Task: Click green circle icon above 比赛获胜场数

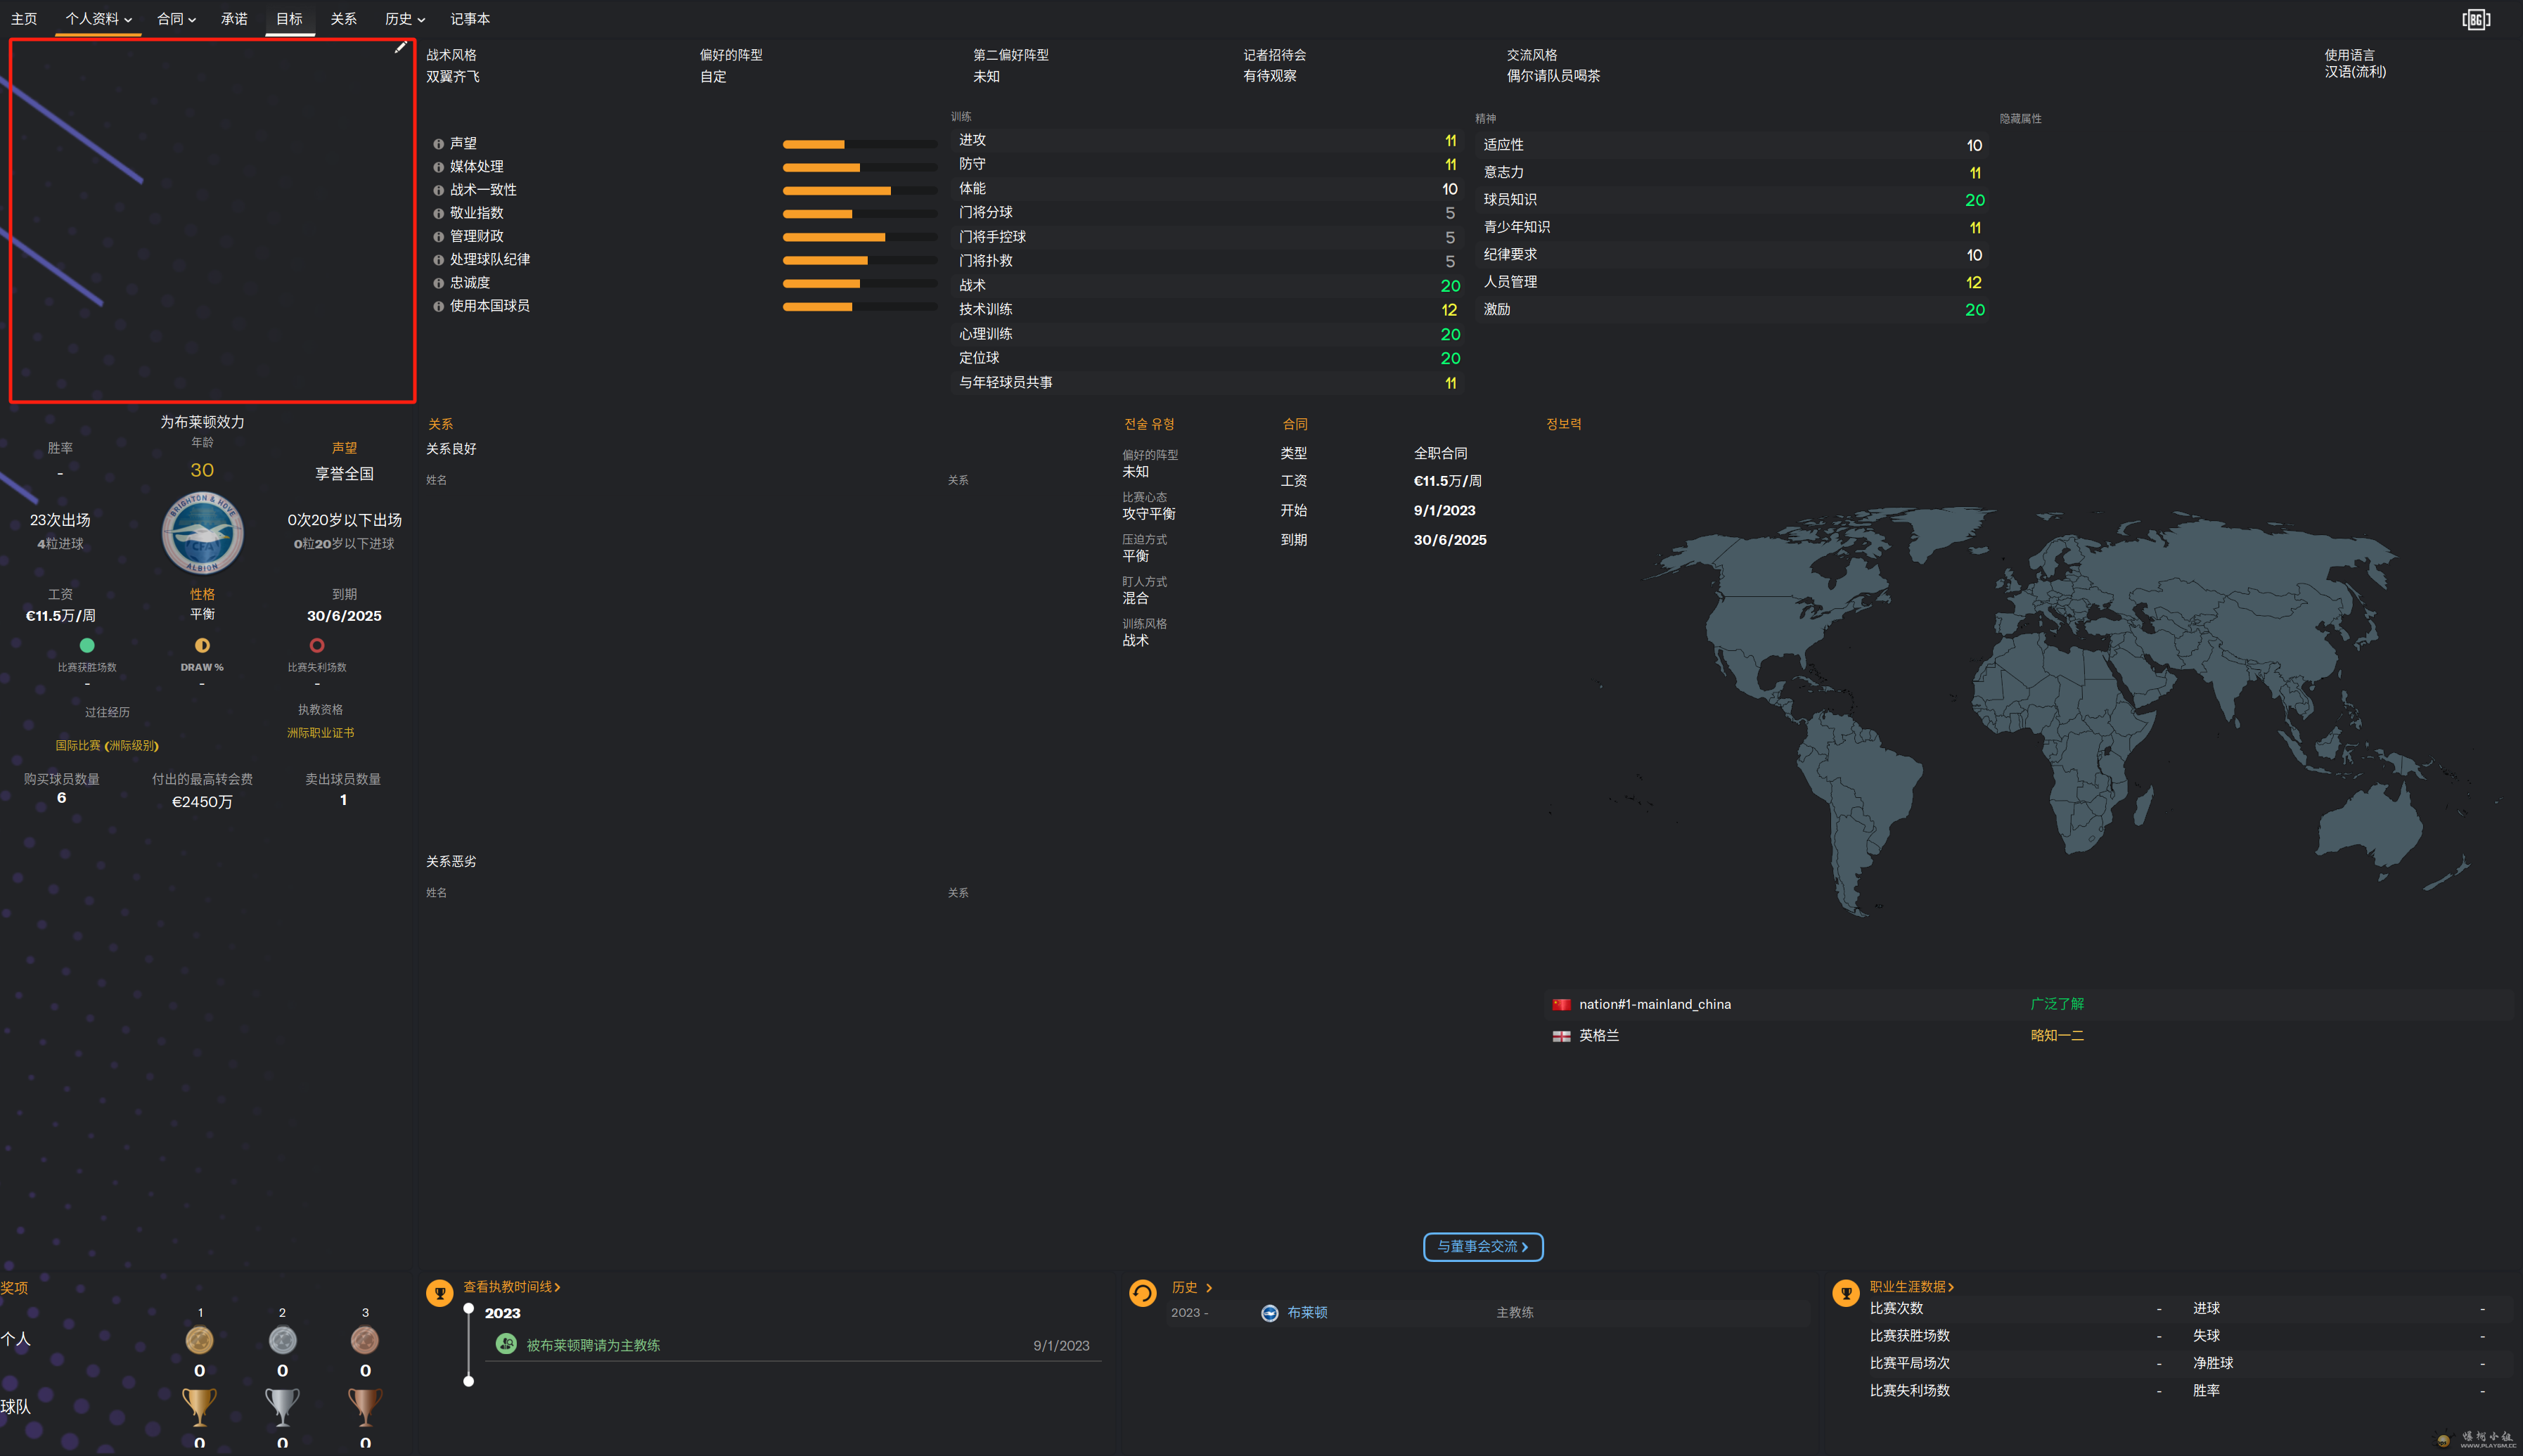Action: pyautogui.click(x=87, y=645)
